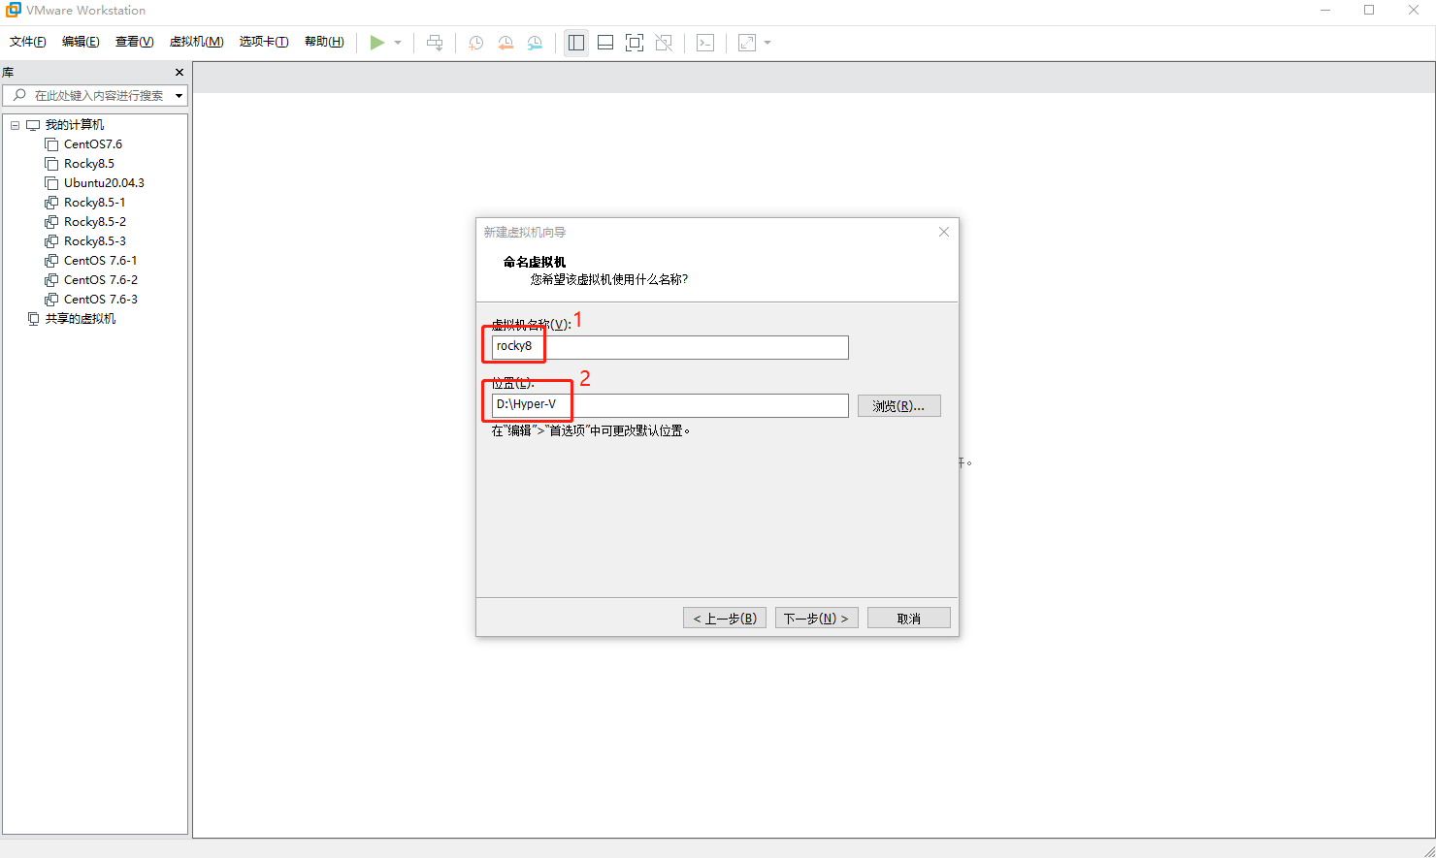Select the CentOS7.6 virtual machine
The image size is (1436, 858).
click(x=93, y=144)
